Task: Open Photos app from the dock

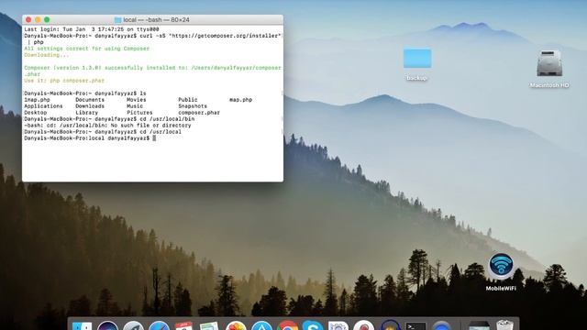Action: click(236, 326)
